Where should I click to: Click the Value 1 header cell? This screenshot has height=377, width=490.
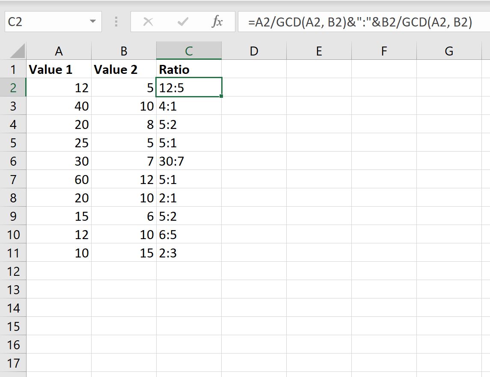(x=59, y=69)
